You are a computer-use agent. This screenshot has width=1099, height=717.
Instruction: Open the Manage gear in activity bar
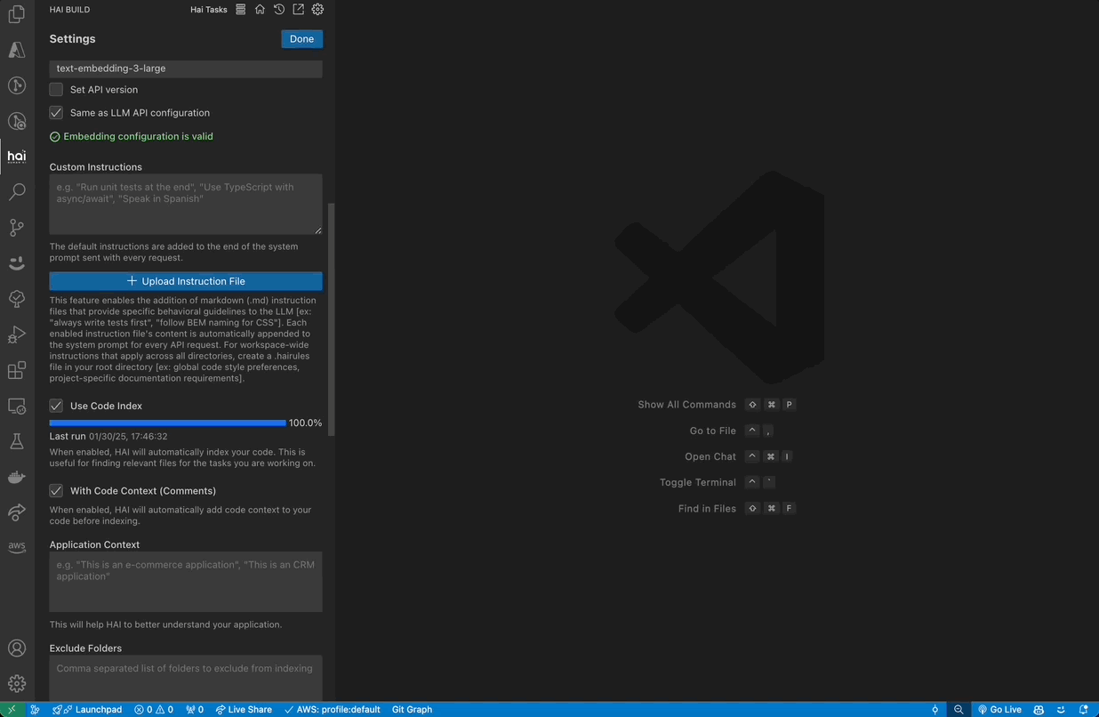coord(17,683)
